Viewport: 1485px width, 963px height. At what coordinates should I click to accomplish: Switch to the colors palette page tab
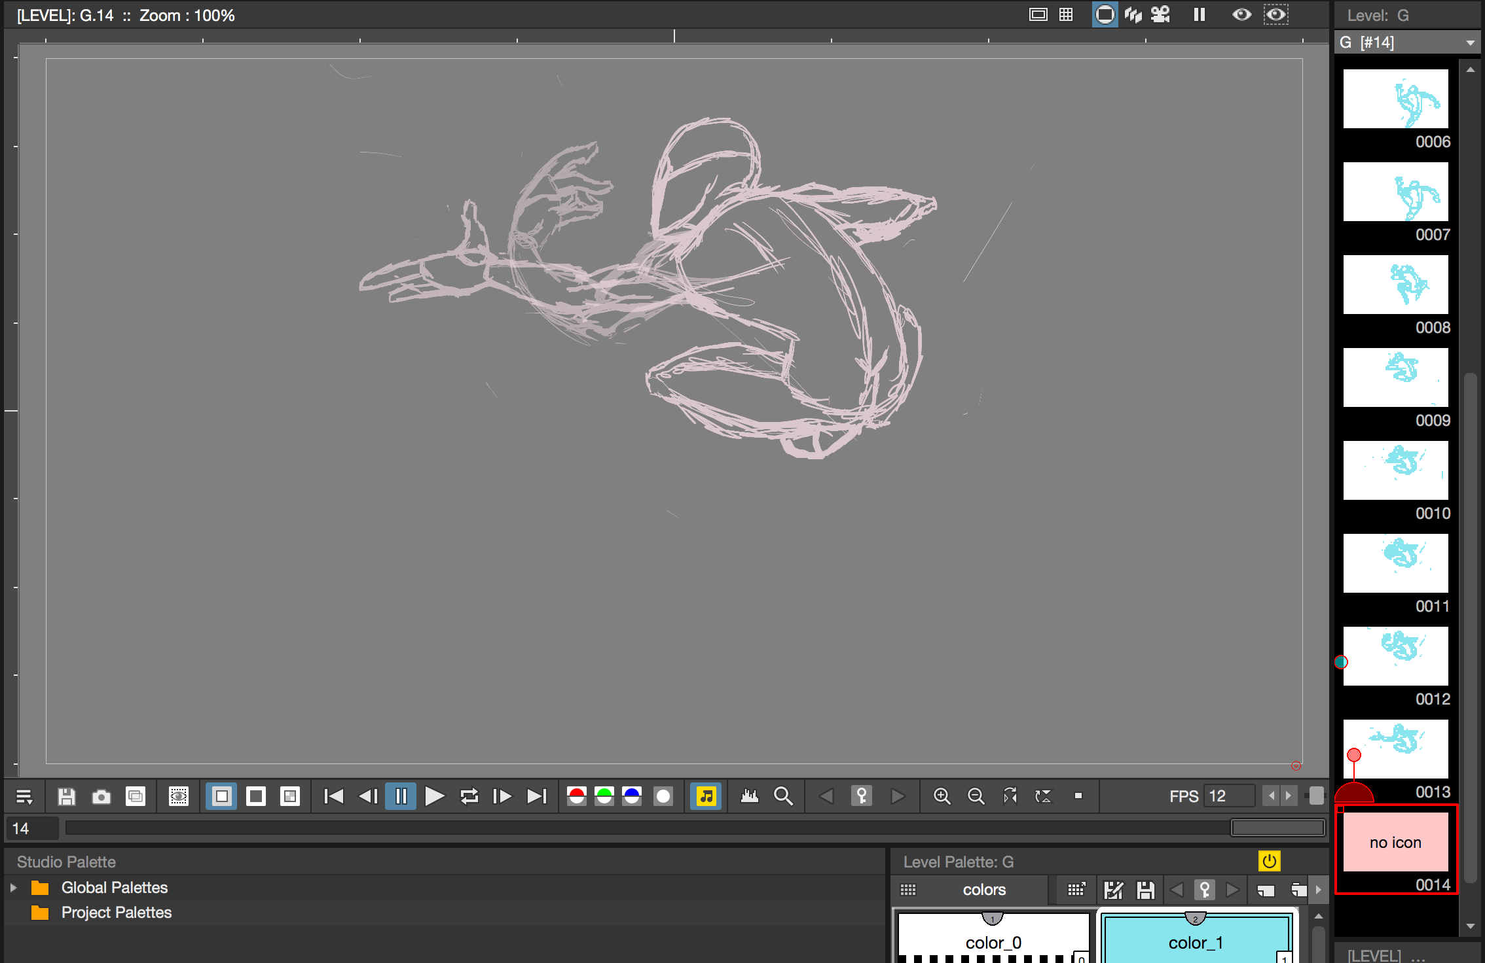[x=984, y=890]
